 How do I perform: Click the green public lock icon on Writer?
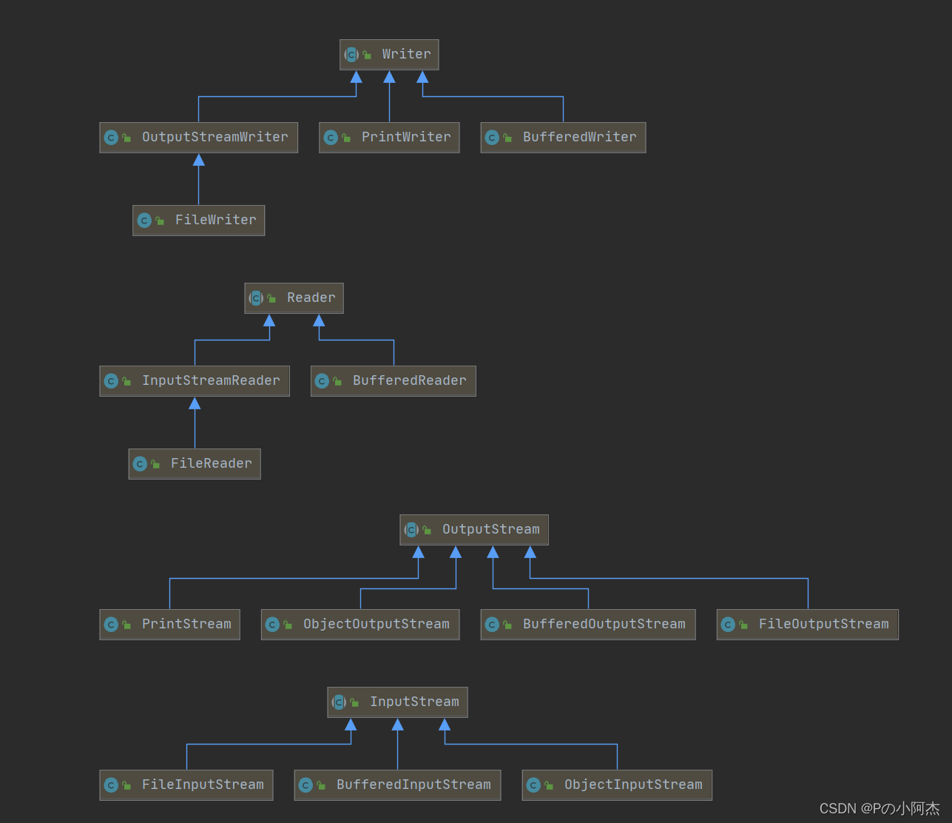point(367,55)
